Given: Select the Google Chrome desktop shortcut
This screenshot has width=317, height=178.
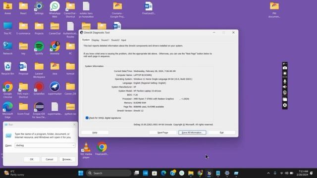Looking at the screenshot, I should 8,90.
